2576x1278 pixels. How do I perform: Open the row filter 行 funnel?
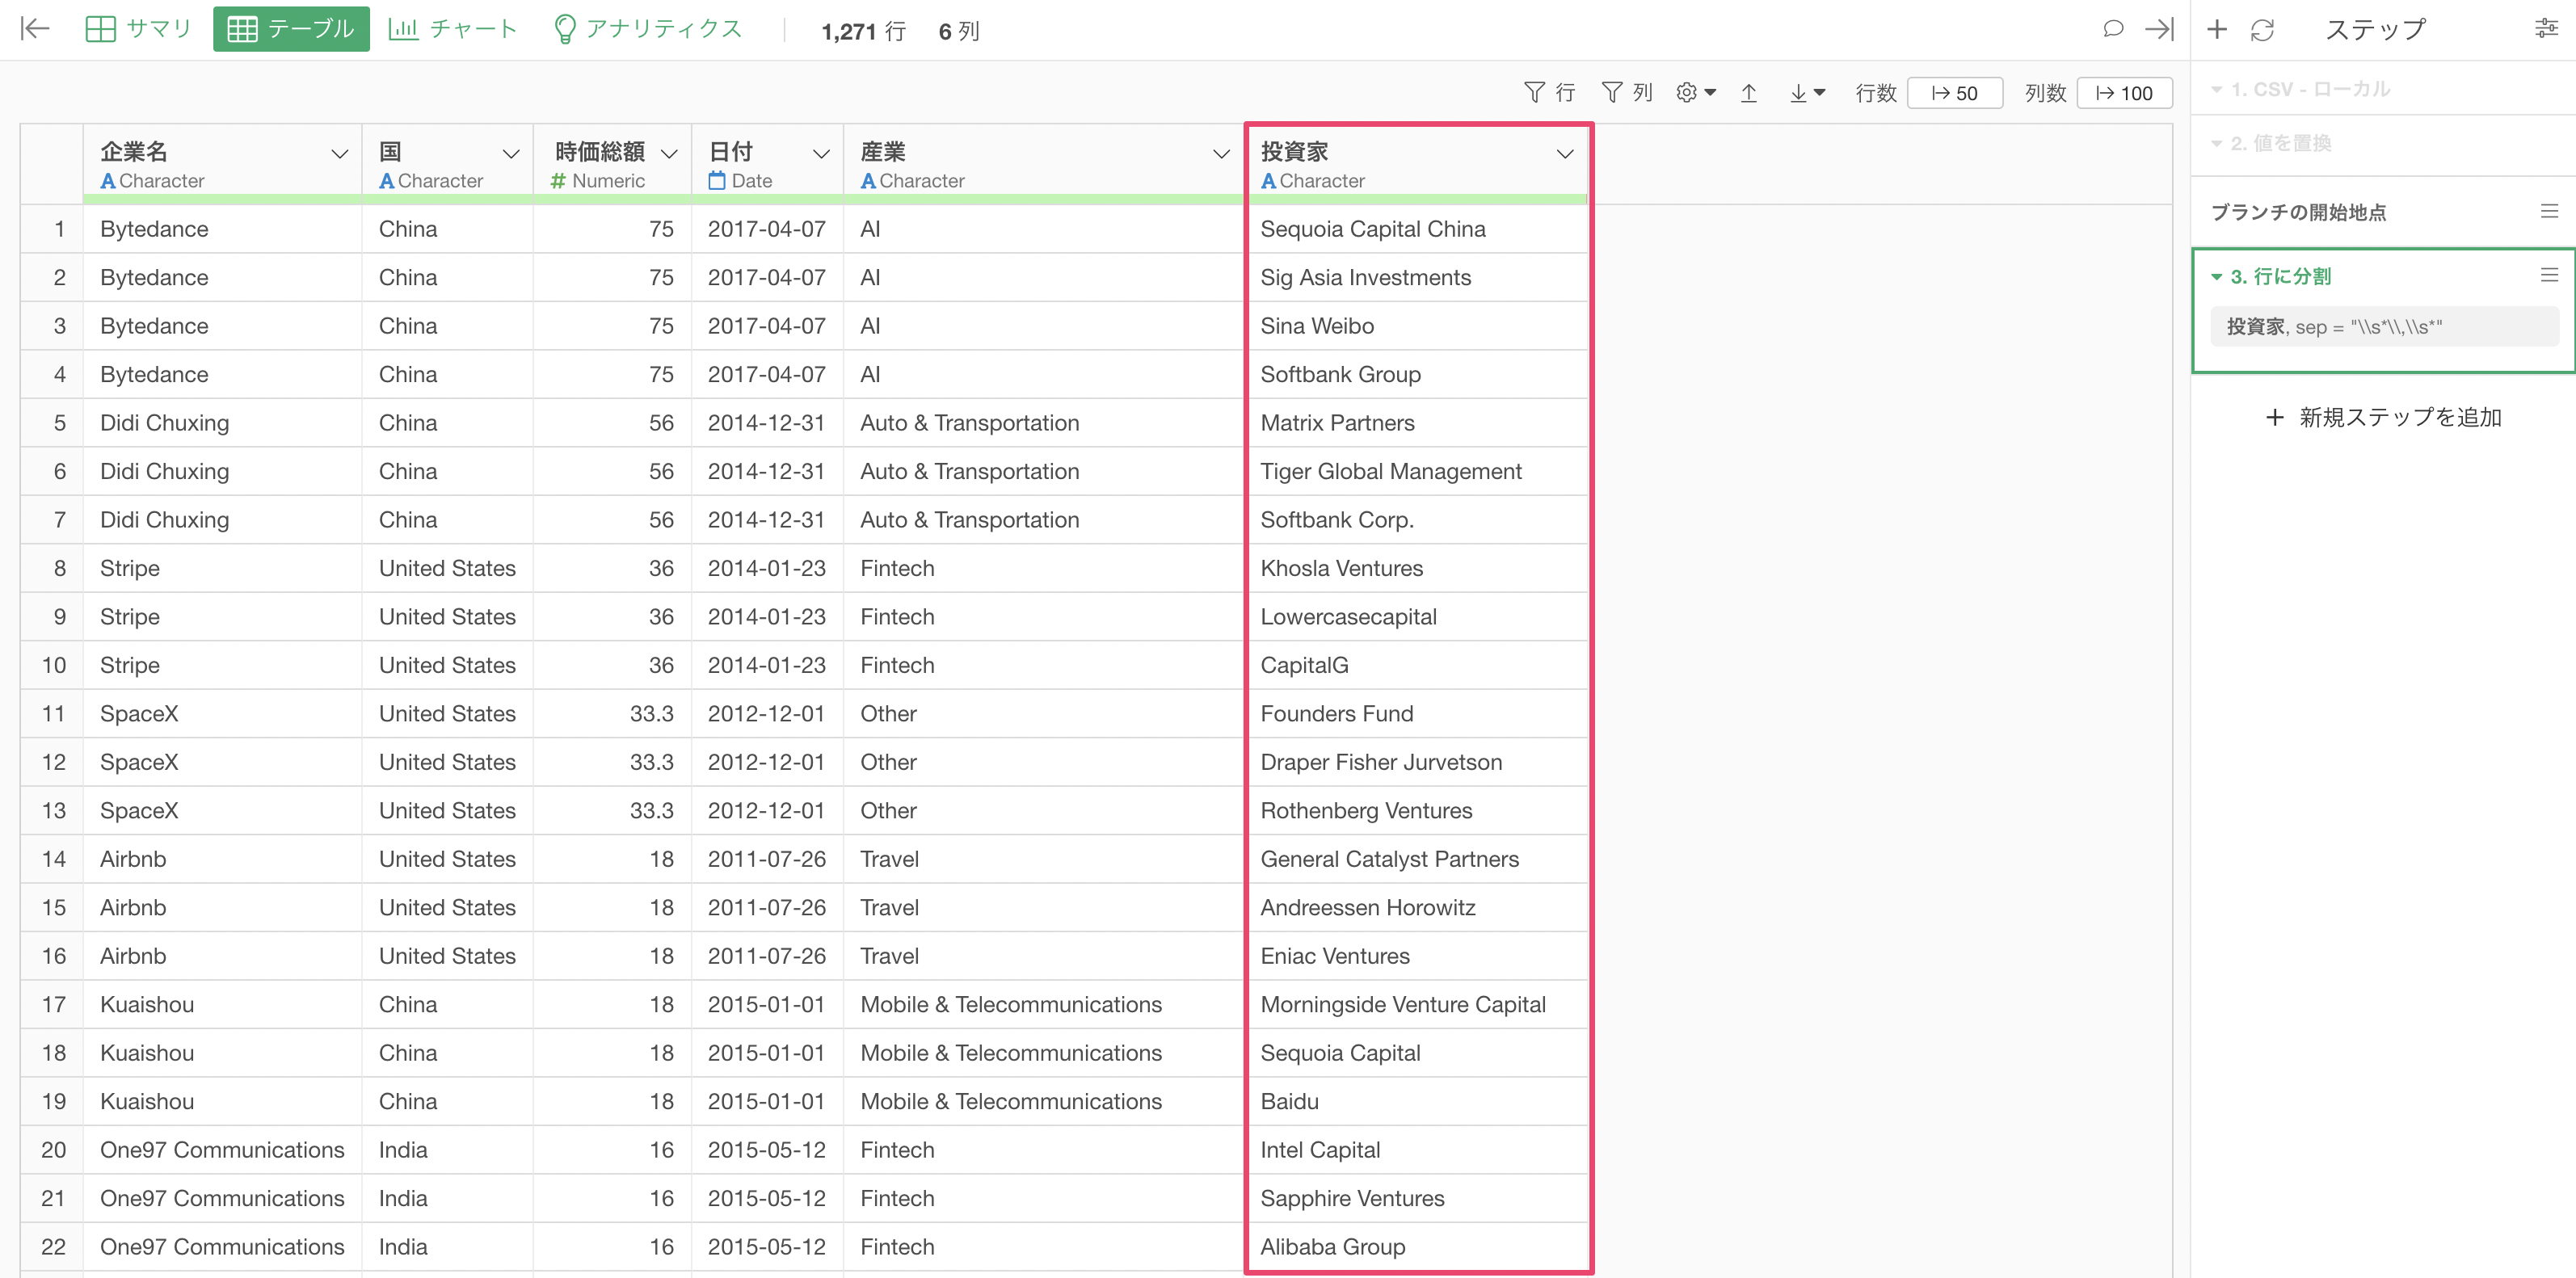(1549, 93)
